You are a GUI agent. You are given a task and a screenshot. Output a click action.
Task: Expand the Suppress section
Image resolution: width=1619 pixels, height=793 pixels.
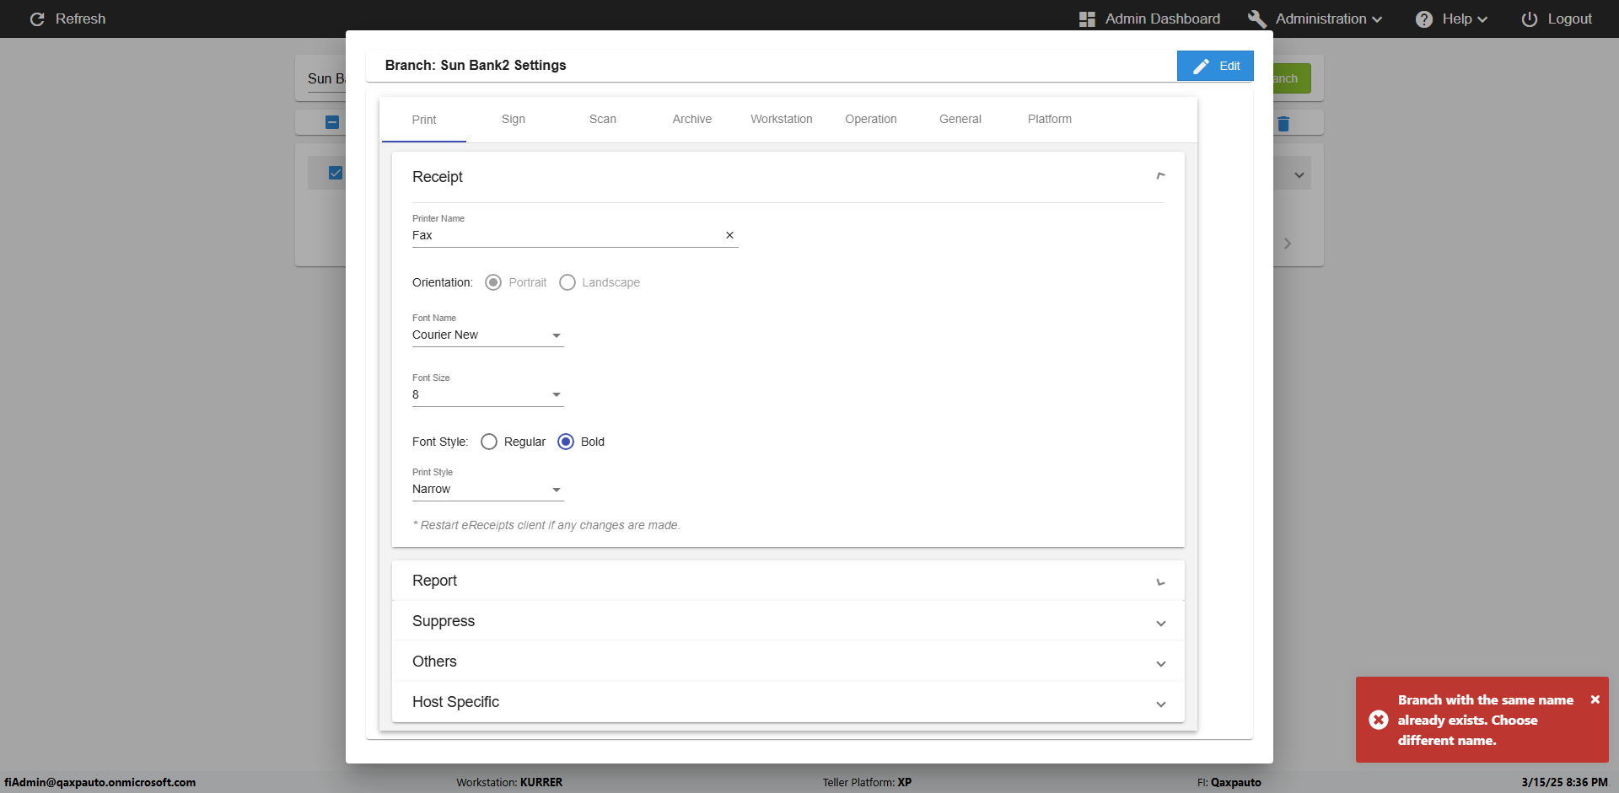788,621
